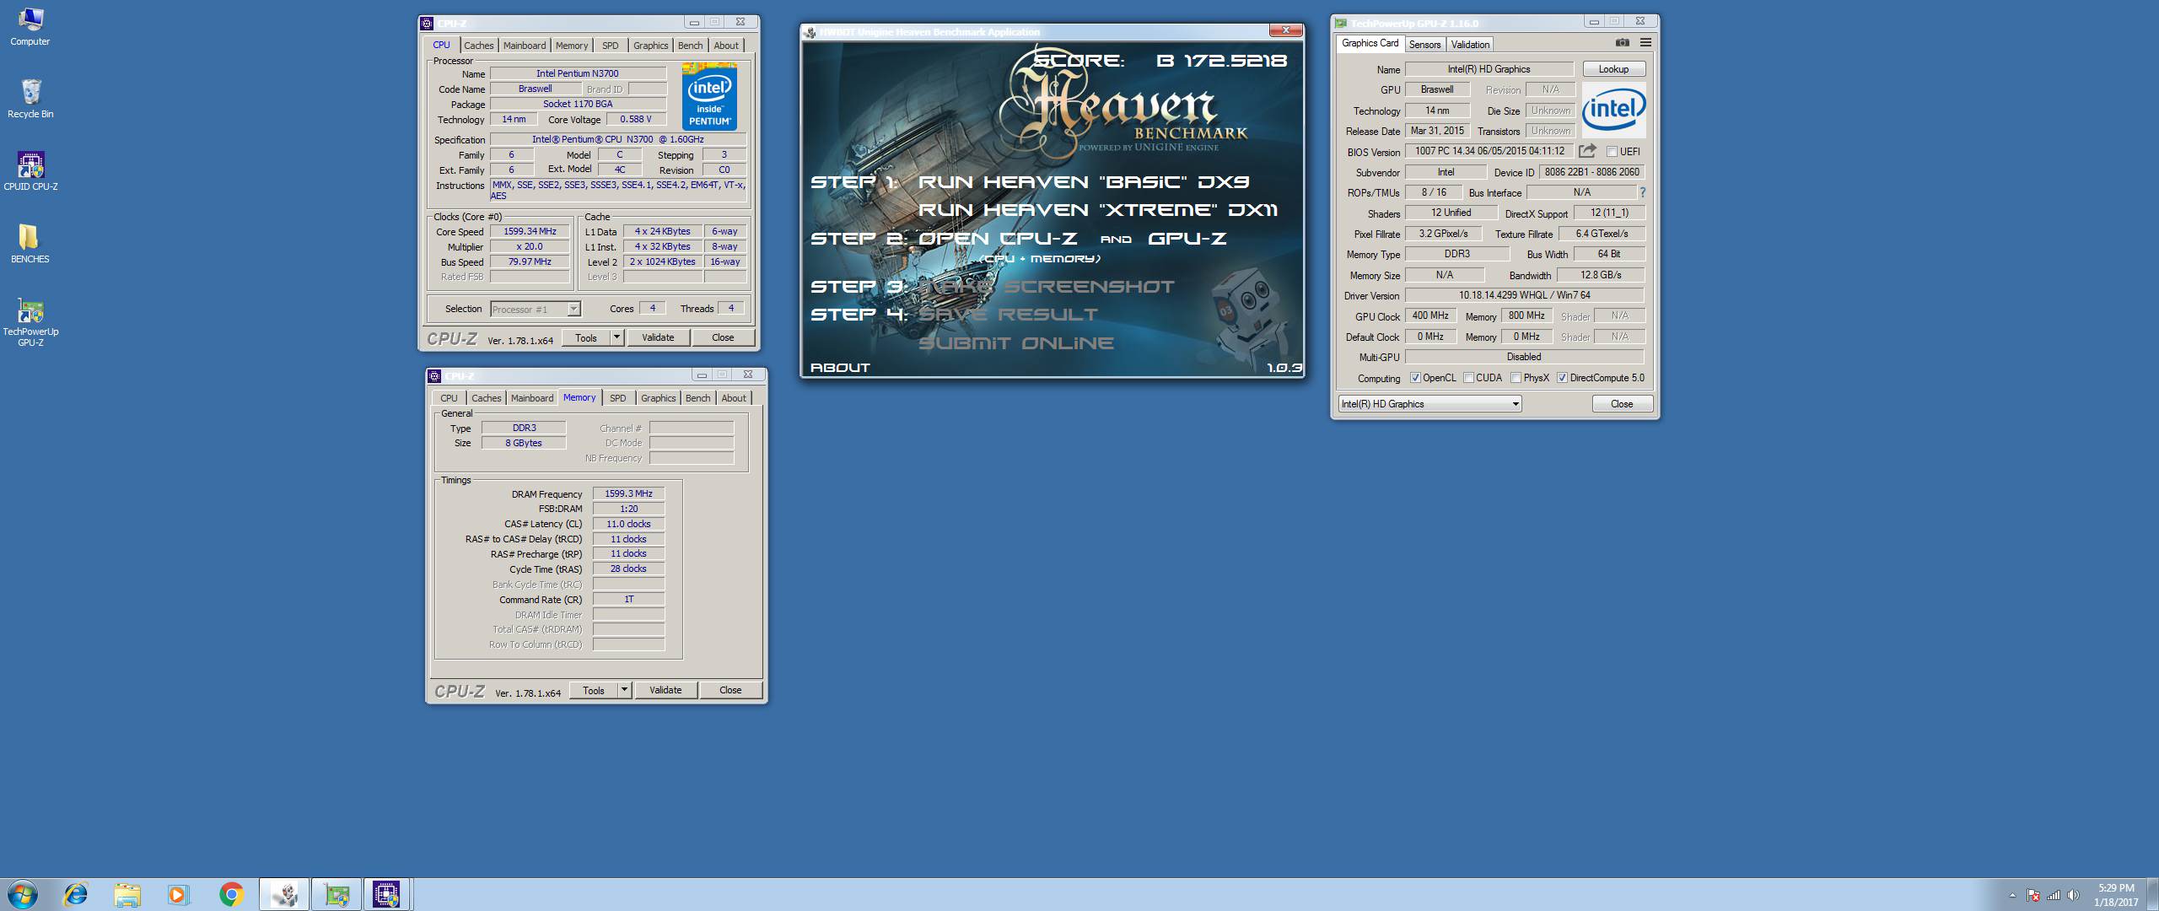The width and height of the screenshot is (2159, 911).
Task: Launch Google Chrome from the taskbar
Action: [231, 894]
